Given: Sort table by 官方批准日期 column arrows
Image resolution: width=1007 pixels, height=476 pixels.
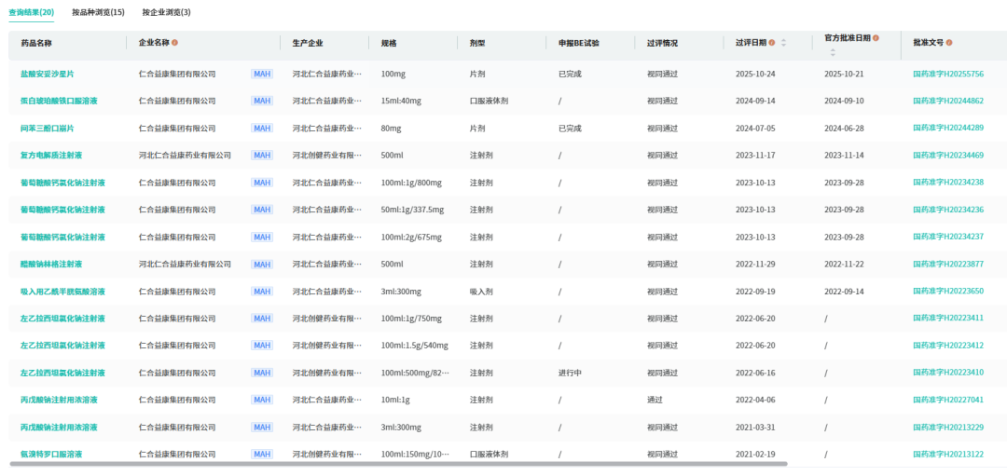Looking at the screenshot, I should 833,52.
